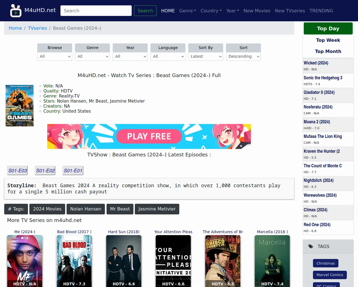Click the M4uHD.net brand name text
The height and width of the screenshot is (287, 358).
(40, 10)
